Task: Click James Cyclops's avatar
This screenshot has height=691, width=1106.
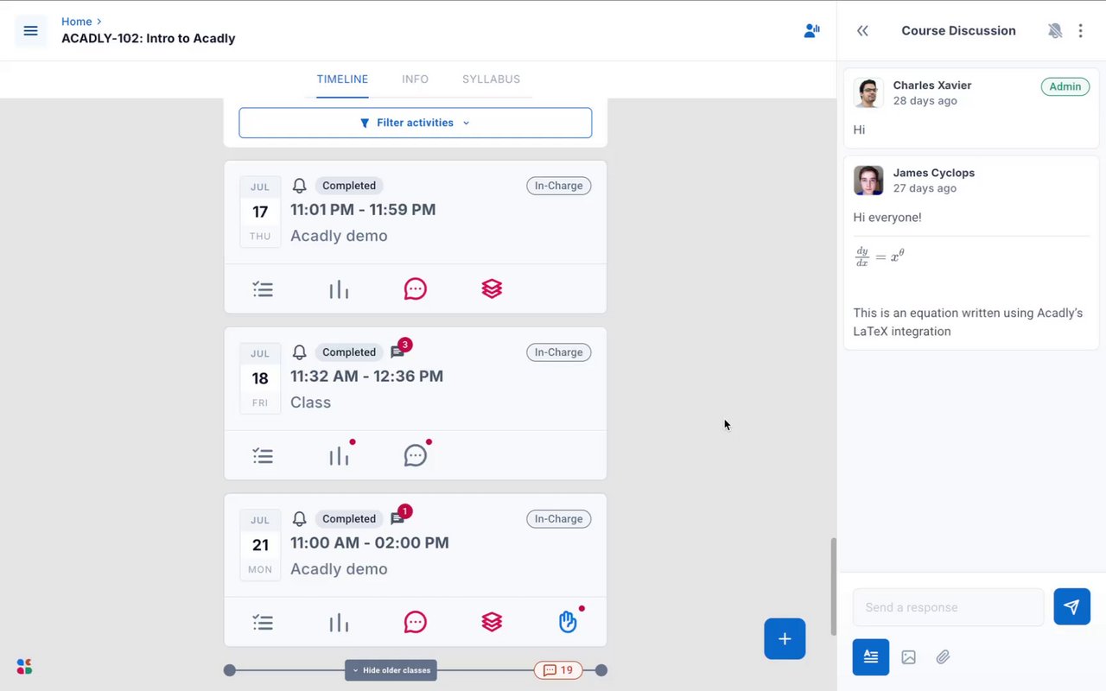Action: point(868,181)
